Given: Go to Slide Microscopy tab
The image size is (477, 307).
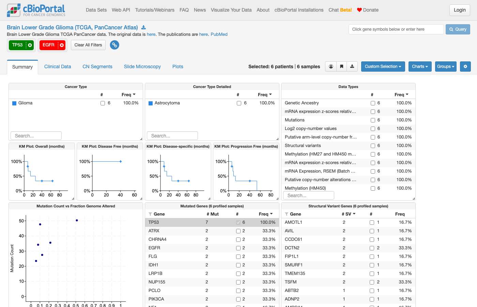Looking at the screenshot, I should click(x=142, y=67).
